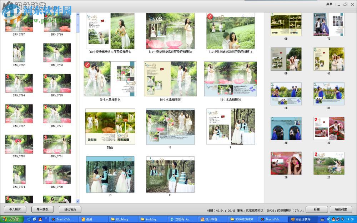Viewport: 357px width, 223px height.
Task: Choose the 4D template thumbnail
Action: tap(329, 59)
